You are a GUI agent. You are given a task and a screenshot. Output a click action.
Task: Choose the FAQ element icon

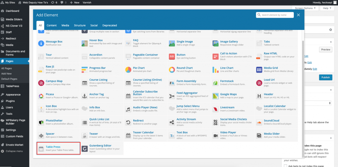tap(128, 43)
